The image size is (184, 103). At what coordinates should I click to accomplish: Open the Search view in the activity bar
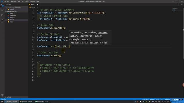pos(2,10)
